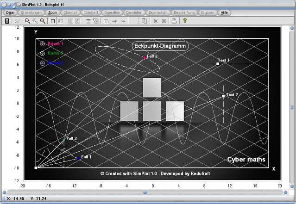Click the Created with SimPlot copyright text

155,173
